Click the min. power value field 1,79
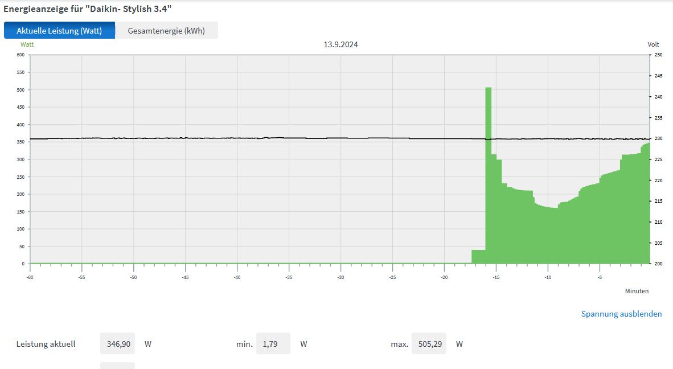 (x=273, y=344)
